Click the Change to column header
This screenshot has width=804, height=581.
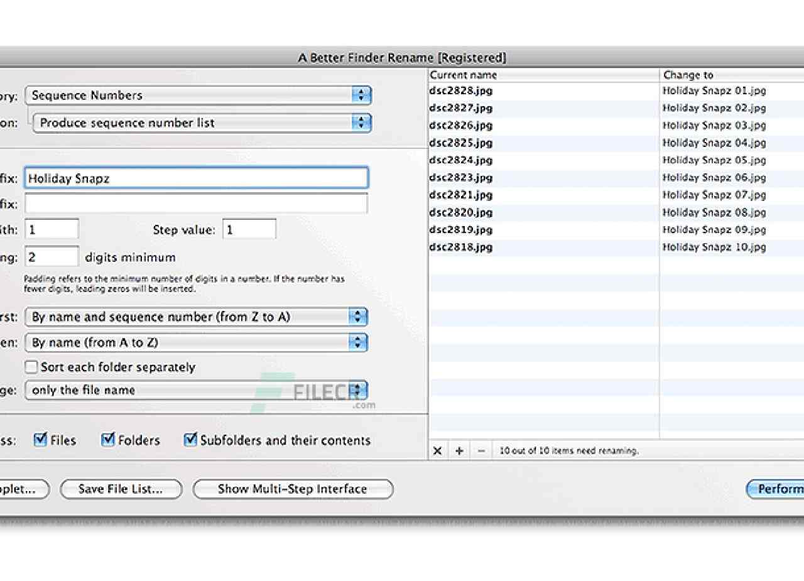pos(732,75)
